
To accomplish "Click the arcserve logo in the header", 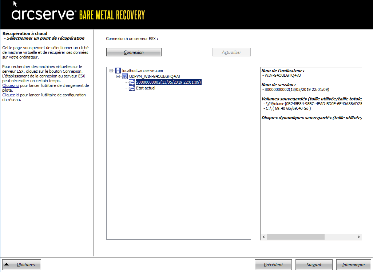I will tap(44, 15).
